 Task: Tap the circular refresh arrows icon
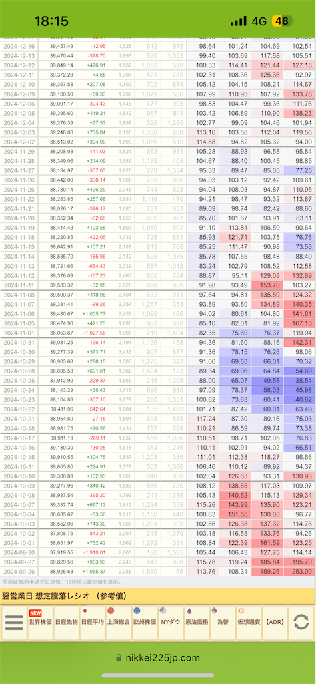point(301,623)
